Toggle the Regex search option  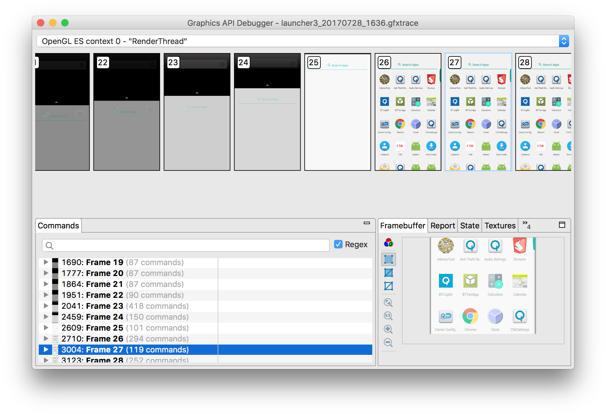coord(338,244)
